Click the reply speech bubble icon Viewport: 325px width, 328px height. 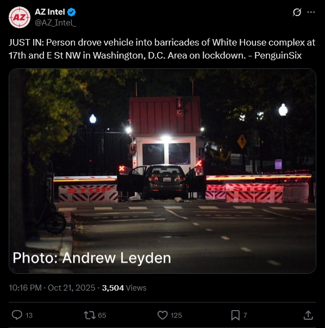pos(17,315)
